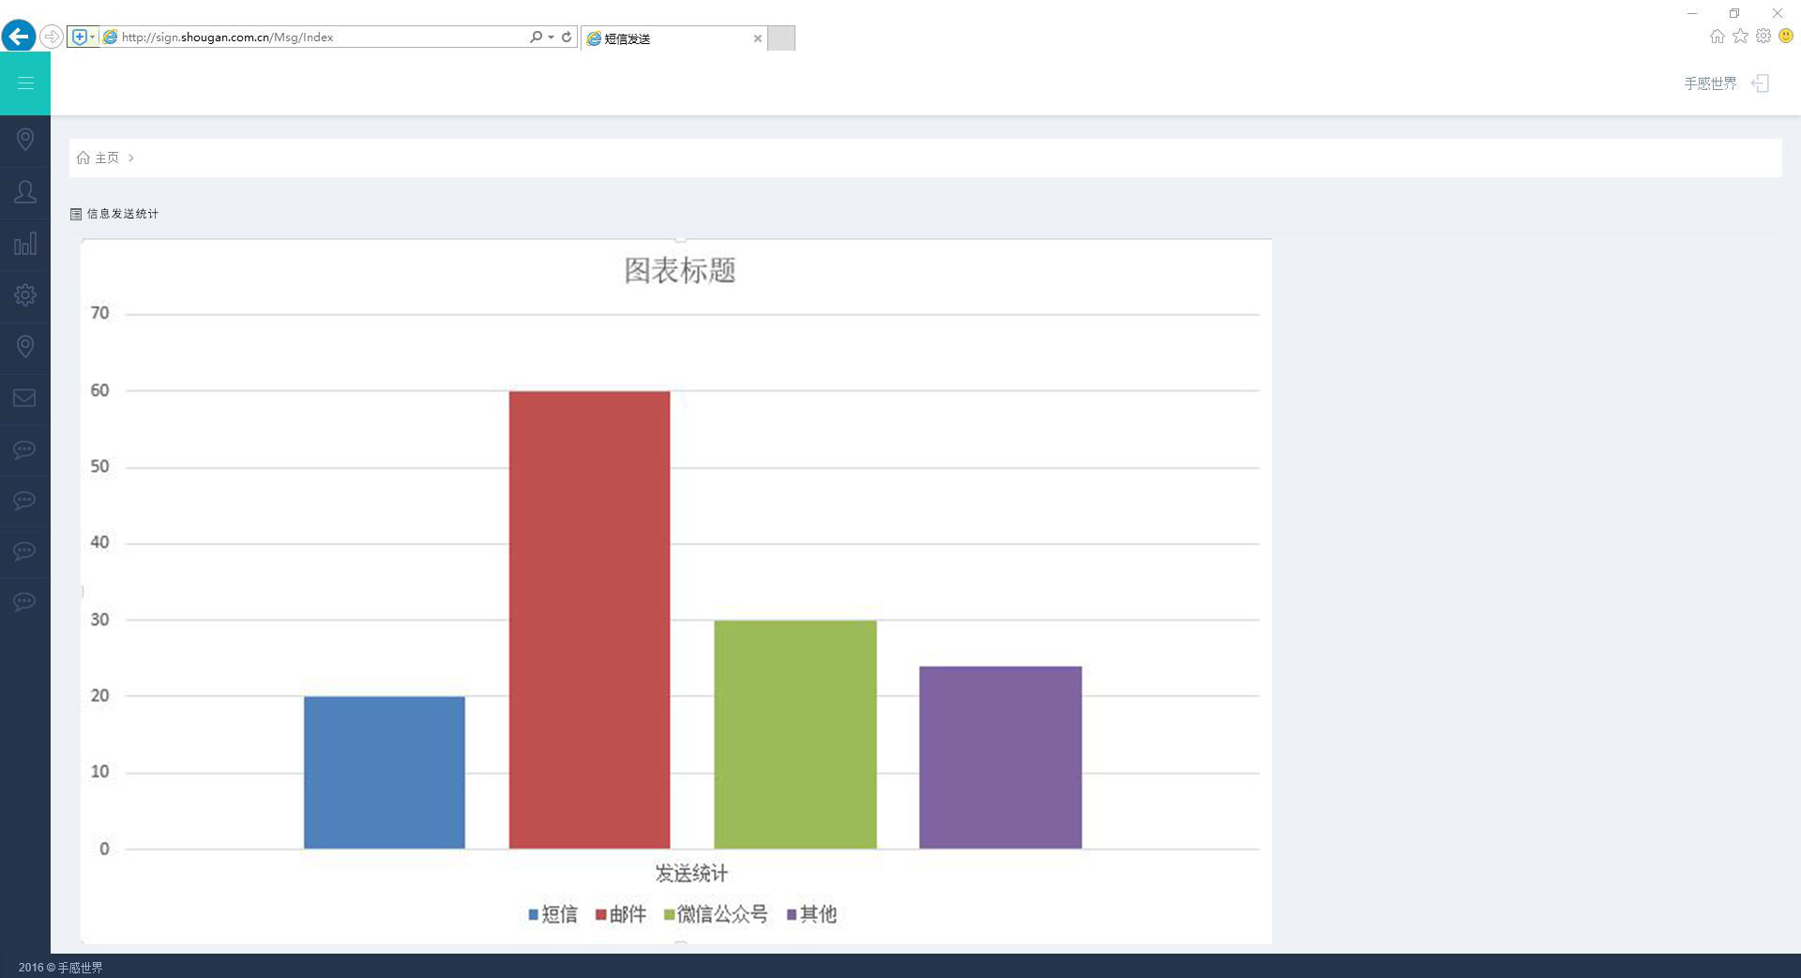The height and width of the screenshot is (978, 1801).
Task: Toggle the hamburger sidebar menu
Action: (25, 83)
